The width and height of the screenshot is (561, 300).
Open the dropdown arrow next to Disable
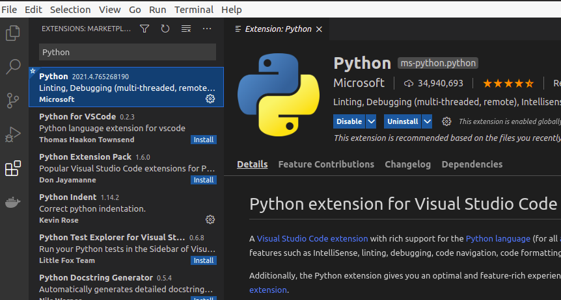(x=371, y=121)
